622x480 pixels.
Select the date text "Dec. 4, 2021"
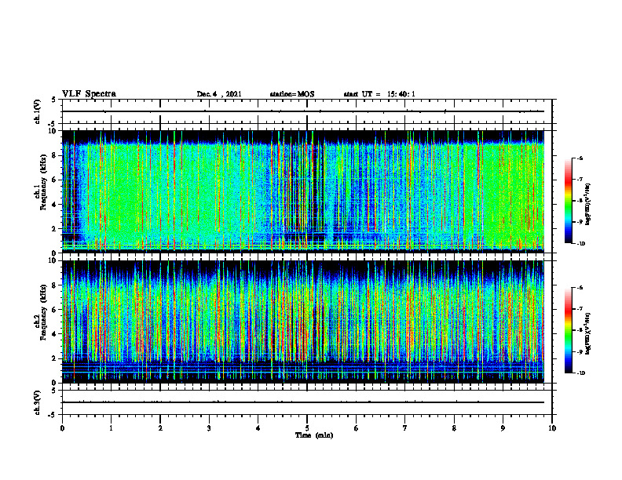click(x=219, y=94)
